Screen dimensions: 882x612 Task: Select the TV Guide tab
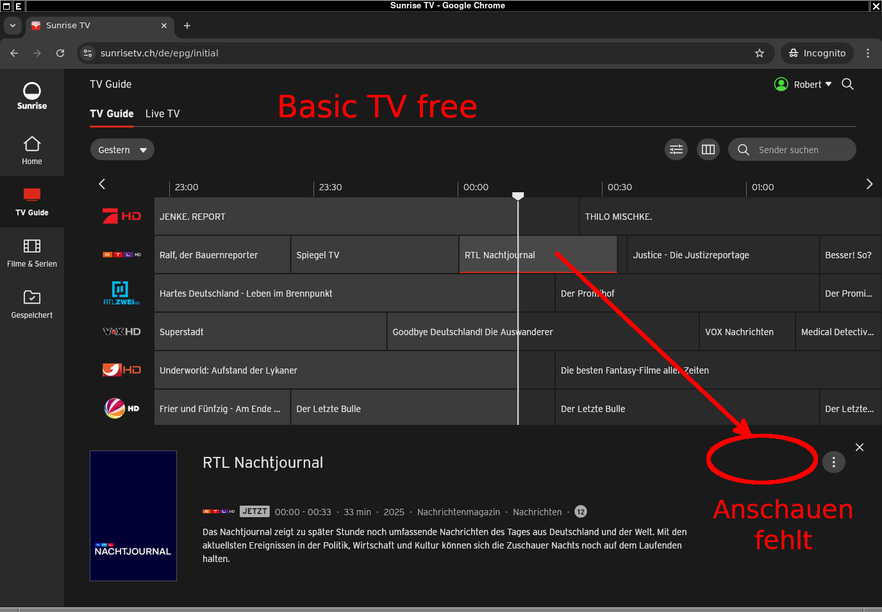(x=112, y=113)
